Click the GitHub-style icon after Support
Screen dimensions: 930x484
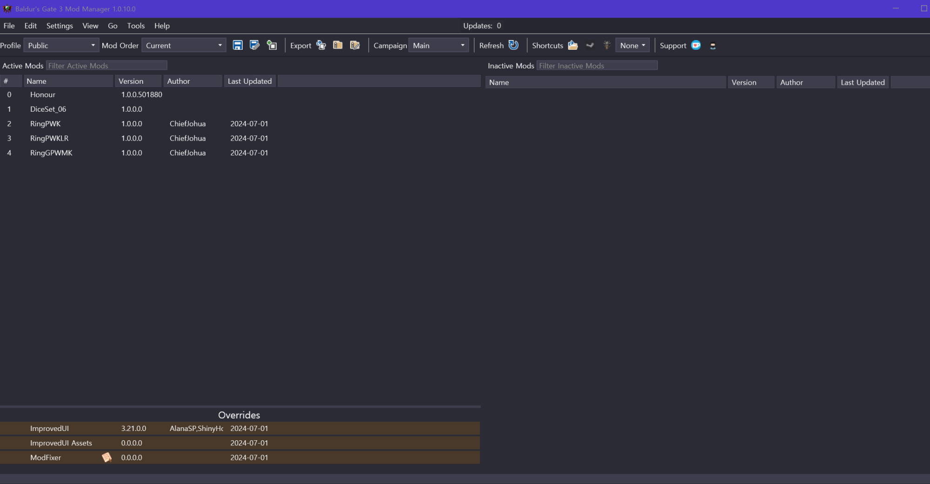click(713, 46)
